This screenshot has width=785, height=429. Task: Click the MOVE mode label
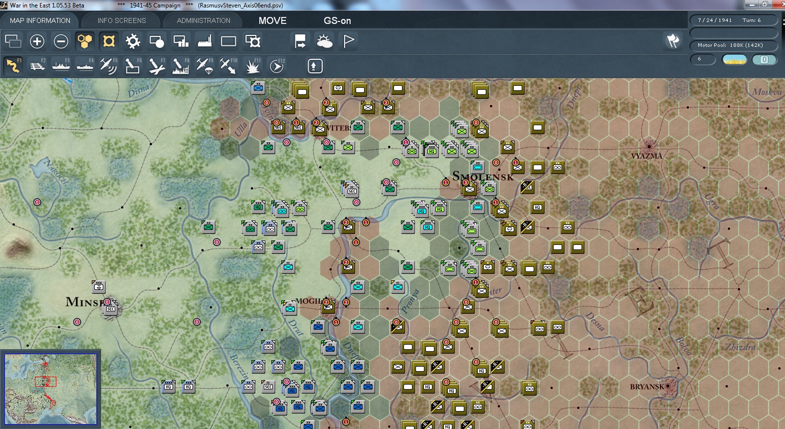tap(272, 20)
